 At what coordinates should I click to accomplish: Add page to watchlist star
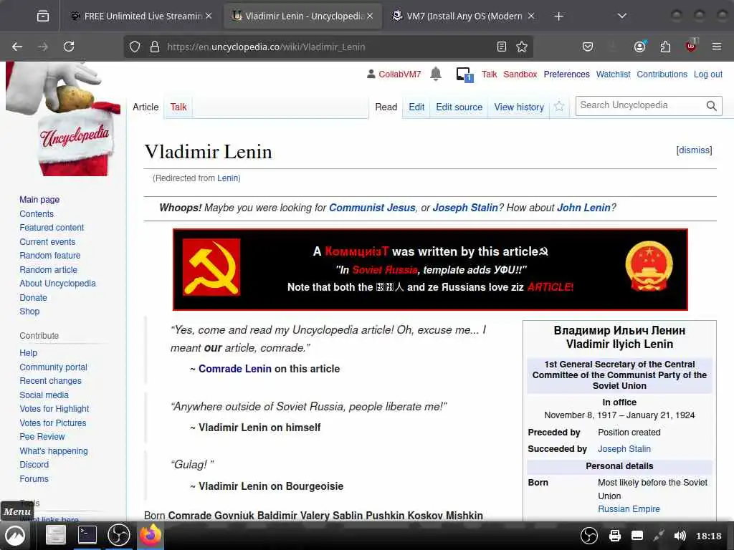coord(559,107)
